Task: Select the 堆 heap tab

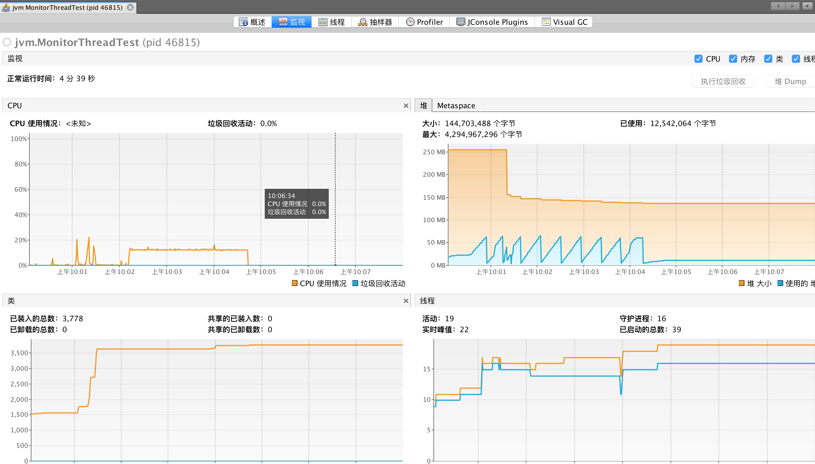Action: pos(423,105)
